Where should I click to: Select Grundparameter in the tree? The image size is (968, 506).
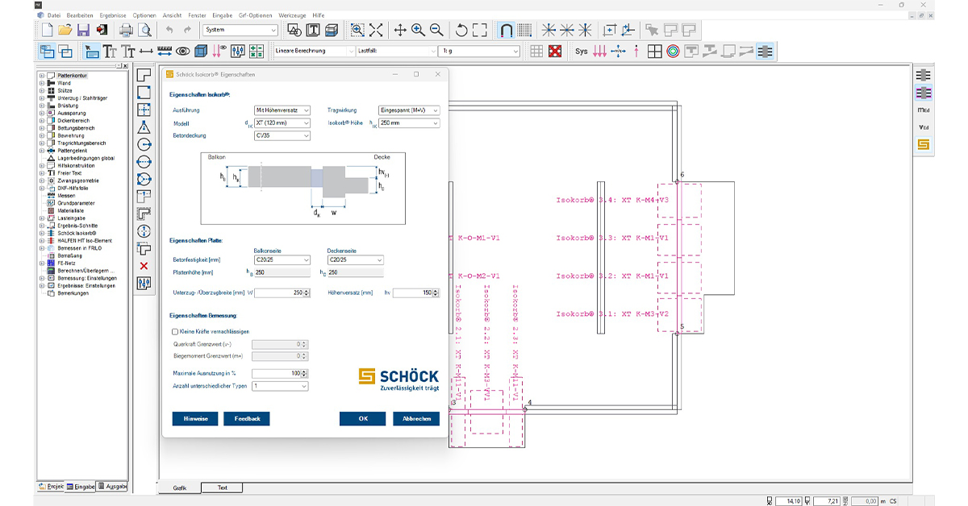pos(75,203)
